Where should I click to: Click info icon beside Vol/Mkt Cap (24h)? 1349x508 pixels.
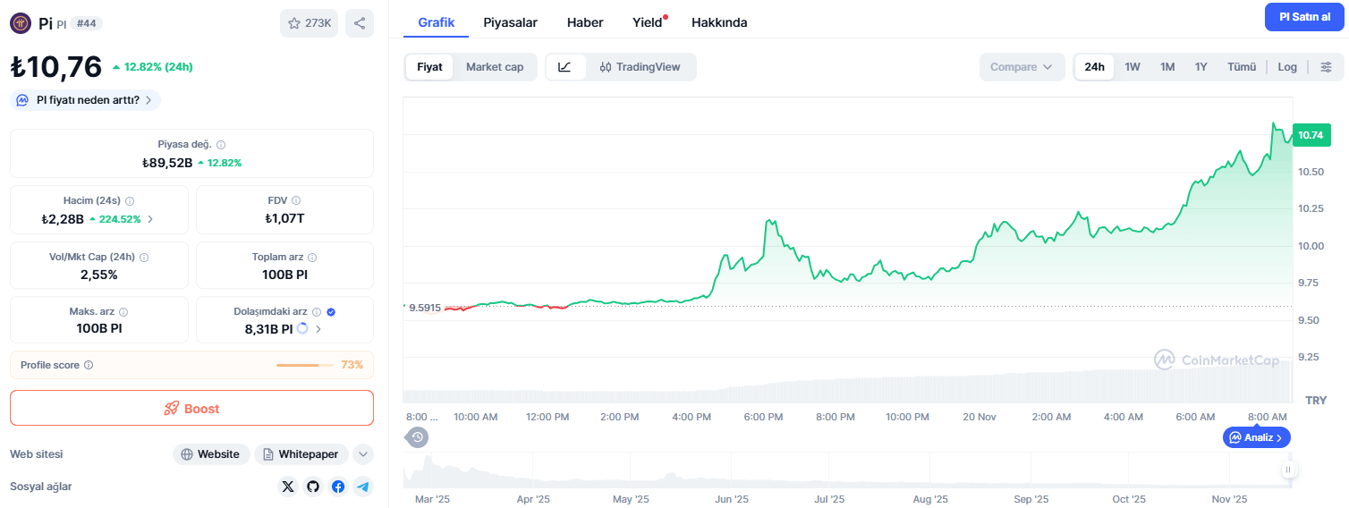click(x=144, y=257)
